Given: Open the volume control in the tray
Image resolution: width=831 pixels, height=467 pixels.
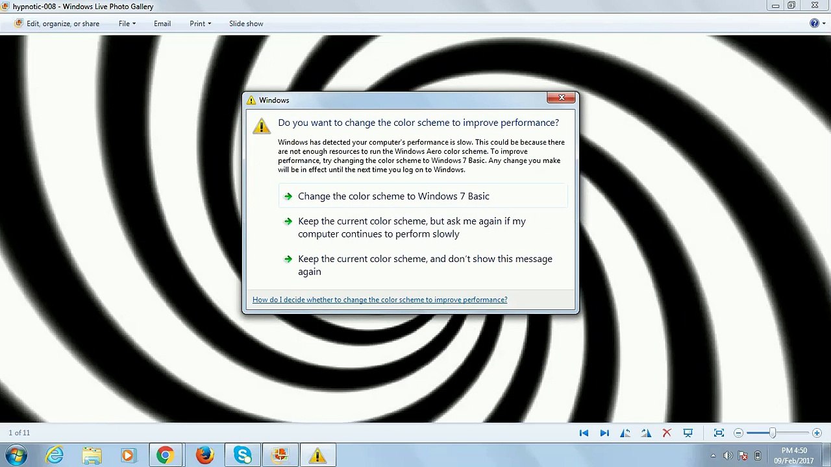Looking at the screenshot, I should 728,456.
